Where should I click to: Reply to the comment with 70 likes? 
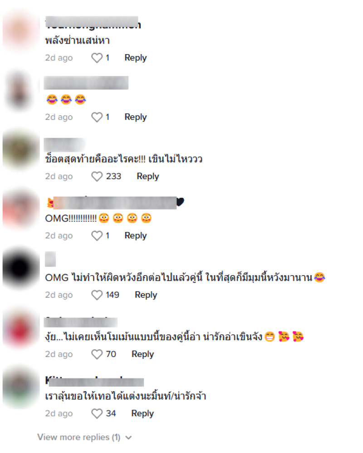coord(143,354)
